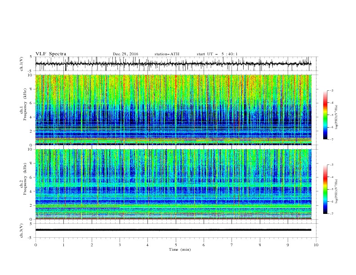Select the date text "Dec. 28, 2016"
This screenshot has width=356, height=275.
pyautogui.click(x=125, y=54)
